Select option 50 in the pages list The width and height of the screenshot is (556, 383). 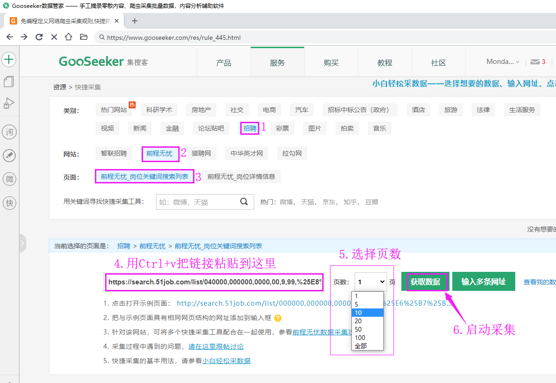click(x=368, y=329)
